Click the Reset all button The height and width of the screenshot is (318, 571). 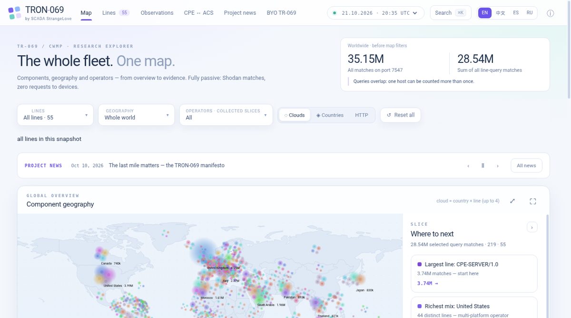click(x=400, y=115)
